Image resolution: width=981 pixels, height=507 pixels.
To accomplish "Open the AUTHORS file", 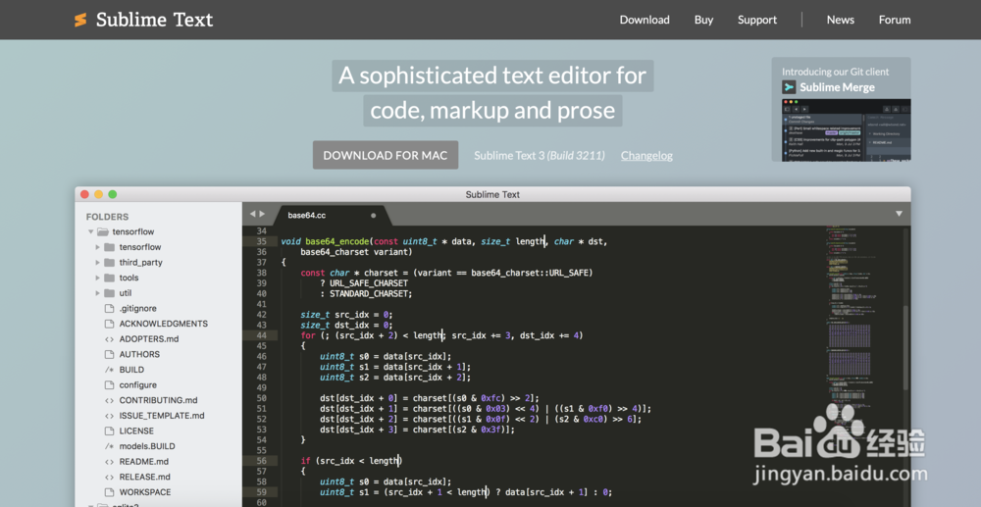I will (x=139, y=354).
